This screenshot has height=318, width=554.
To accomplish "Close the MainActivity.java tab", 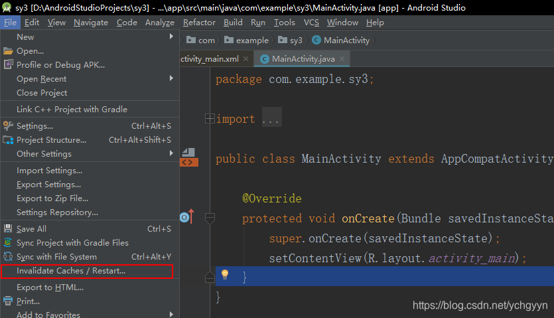I will (342, 59).
